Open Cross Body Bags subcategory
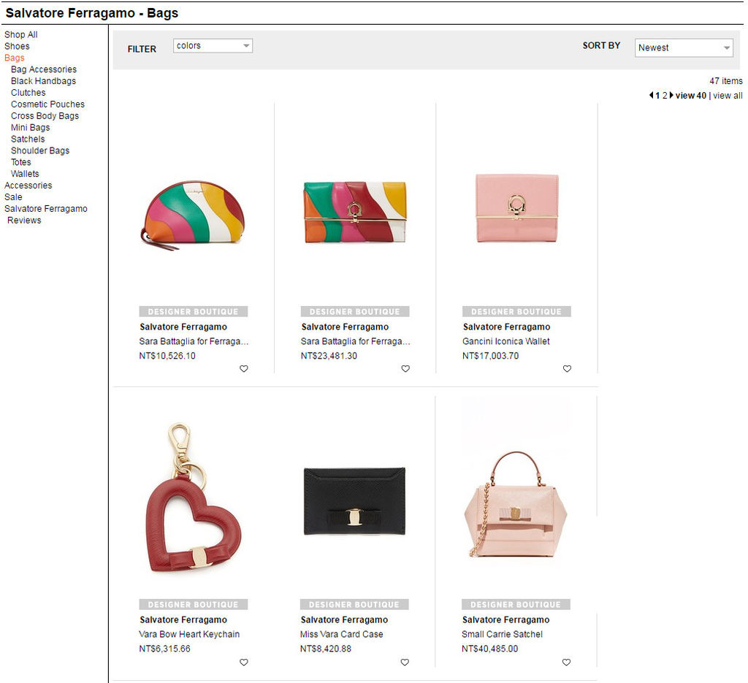This screenshot has height=683, width=748. (x=45, y=116)
